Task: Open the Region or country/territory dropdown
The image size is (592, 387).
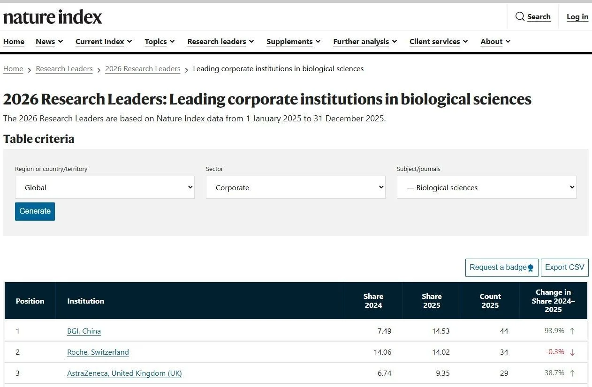Action: (105, 187)
